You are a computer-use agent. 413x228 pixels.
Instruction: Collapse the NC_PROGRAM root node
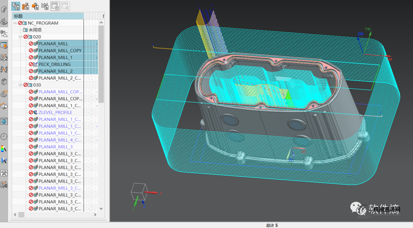pos(15,23)
